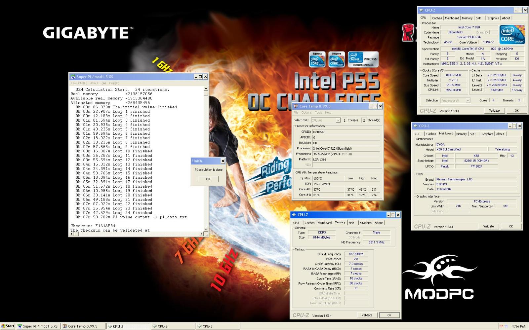Click the title icon of CPU-Z Memory window
The image size is (529, 330).
coord(294,215)
